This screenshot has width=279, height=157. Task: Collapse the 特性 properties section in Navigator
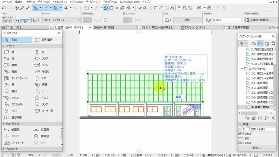(x=240, y=124)
